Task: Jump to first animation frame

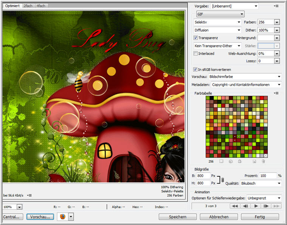Action: coord(235,206)
